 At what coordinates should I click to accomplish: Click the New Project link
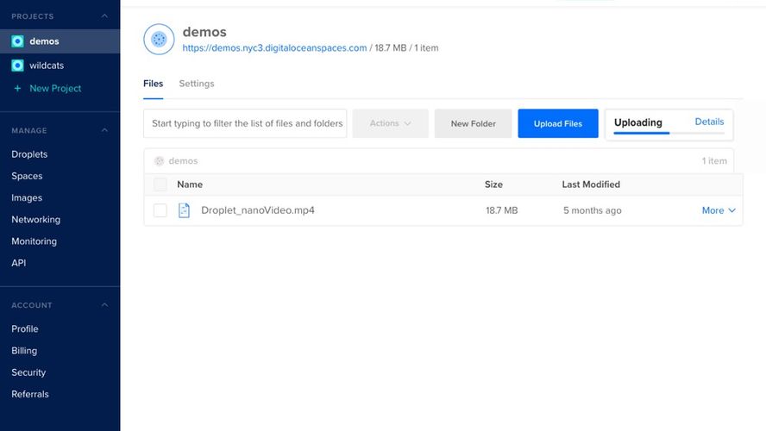[x=55, y=88]
